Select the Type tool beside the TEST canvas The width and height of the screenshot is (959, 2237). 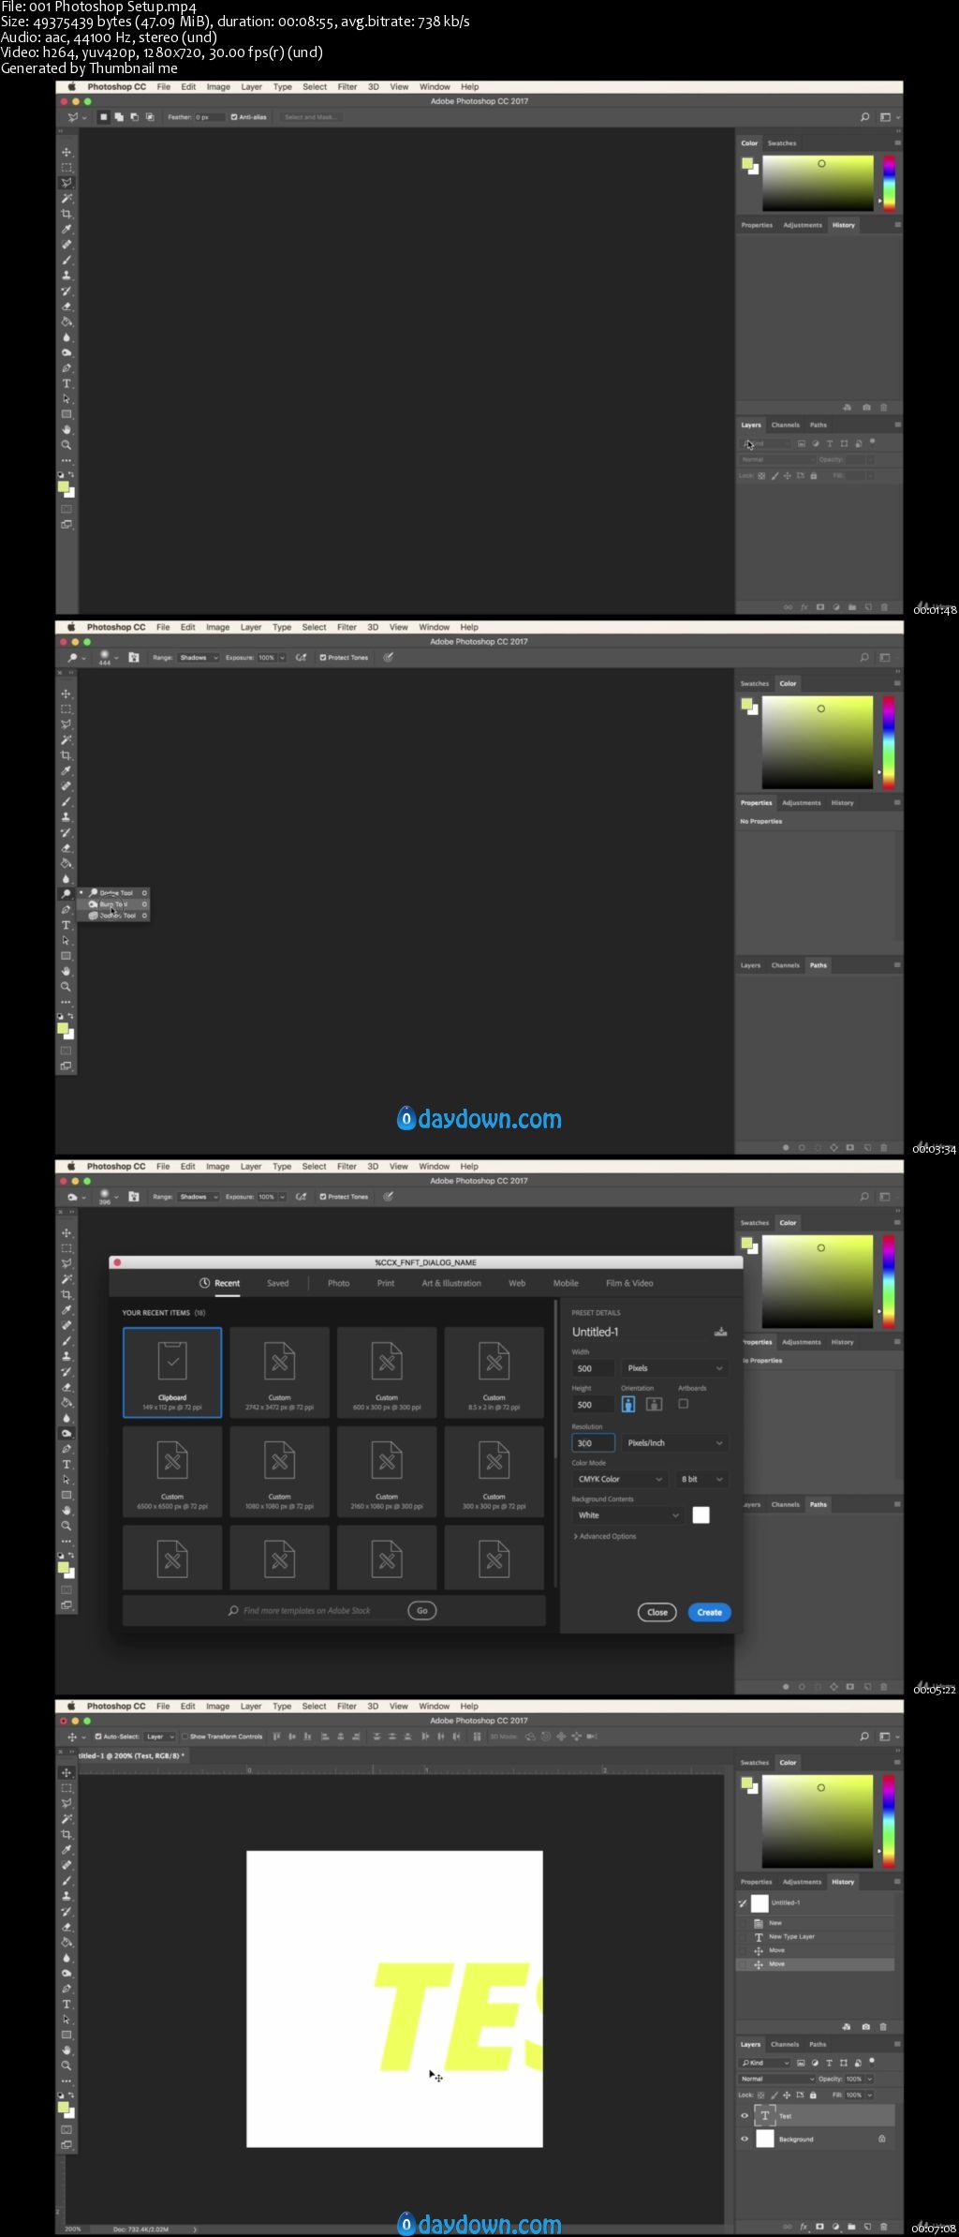(x=66, y=2004)
